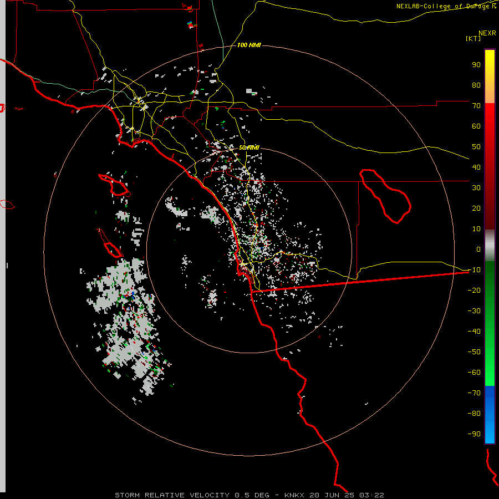Click the positive 40 scale label
This screenshot has height=499, width=499.
476,167
